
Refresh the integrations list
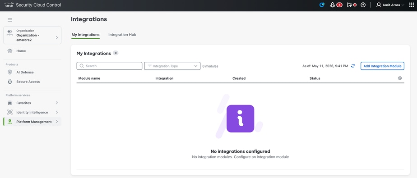[353, 66]
